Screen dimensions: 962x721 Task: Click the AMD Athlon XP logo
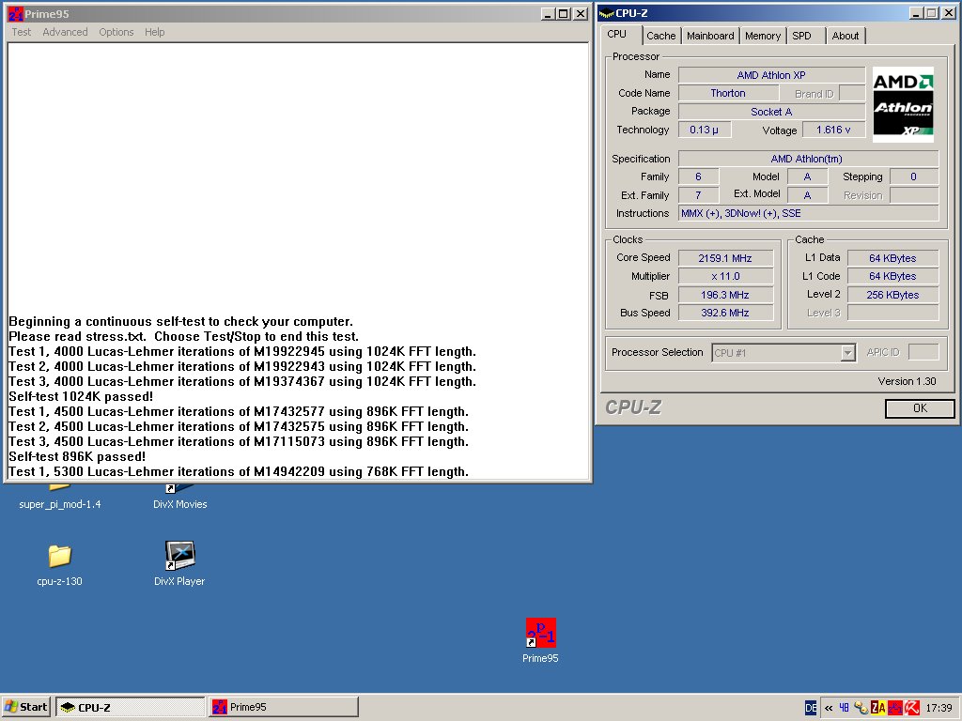point(903,104)
